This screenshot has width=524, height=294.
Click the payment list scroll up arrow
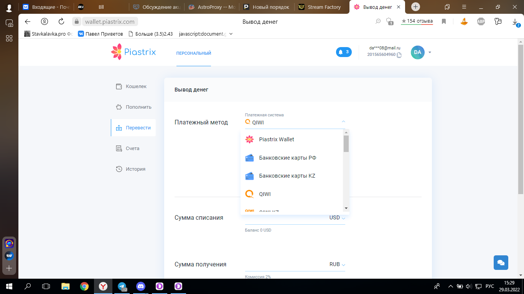pyautogui.click(x=346, y=132)
